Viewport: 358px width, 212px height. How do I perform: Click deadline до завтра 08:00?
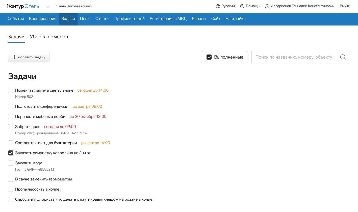(x=87, y=107)
